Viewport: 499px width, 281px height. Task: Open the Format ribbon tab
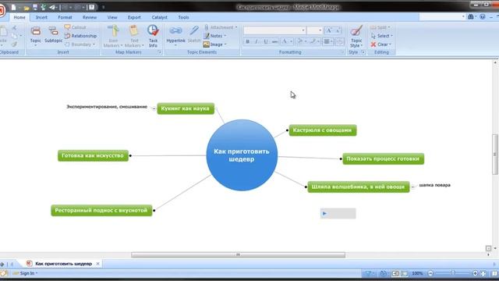(x=65, y=17)
